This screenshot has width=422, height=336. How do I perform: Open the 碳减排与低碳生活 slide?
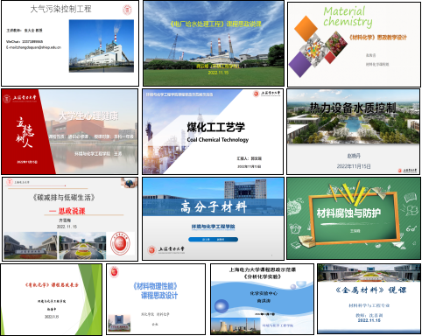point(70,219)
